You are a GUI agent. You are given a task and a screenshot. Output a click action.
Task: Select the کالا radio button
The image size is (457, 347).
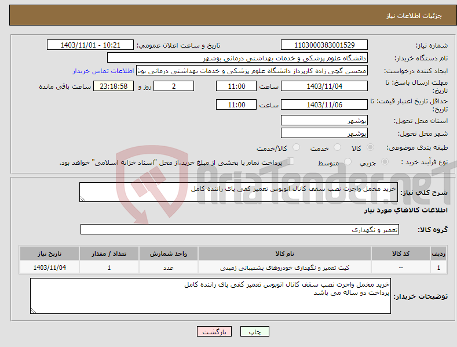[x=370, y=147]
